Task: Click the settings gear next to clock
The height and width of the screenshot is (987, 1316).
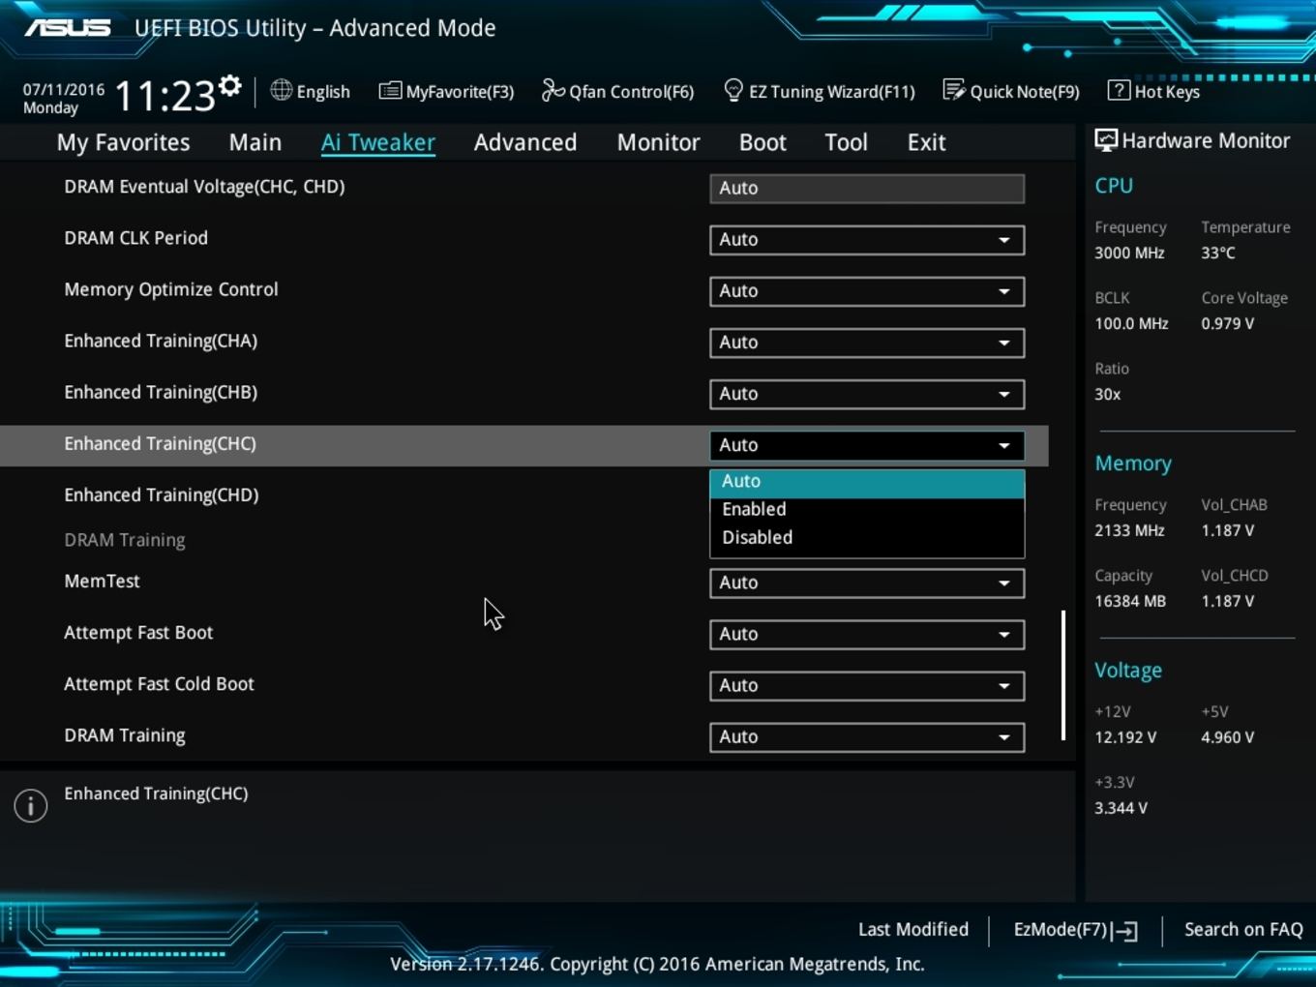Action: pos(229,86)
